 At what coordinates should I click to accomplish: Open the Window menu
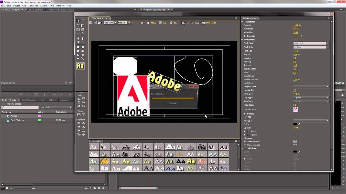[x=60, y=6]
